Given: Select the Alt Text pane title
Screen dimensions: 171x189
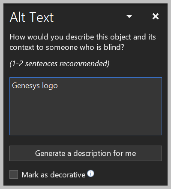Looking at the screenshot, I should pos(32,17).
